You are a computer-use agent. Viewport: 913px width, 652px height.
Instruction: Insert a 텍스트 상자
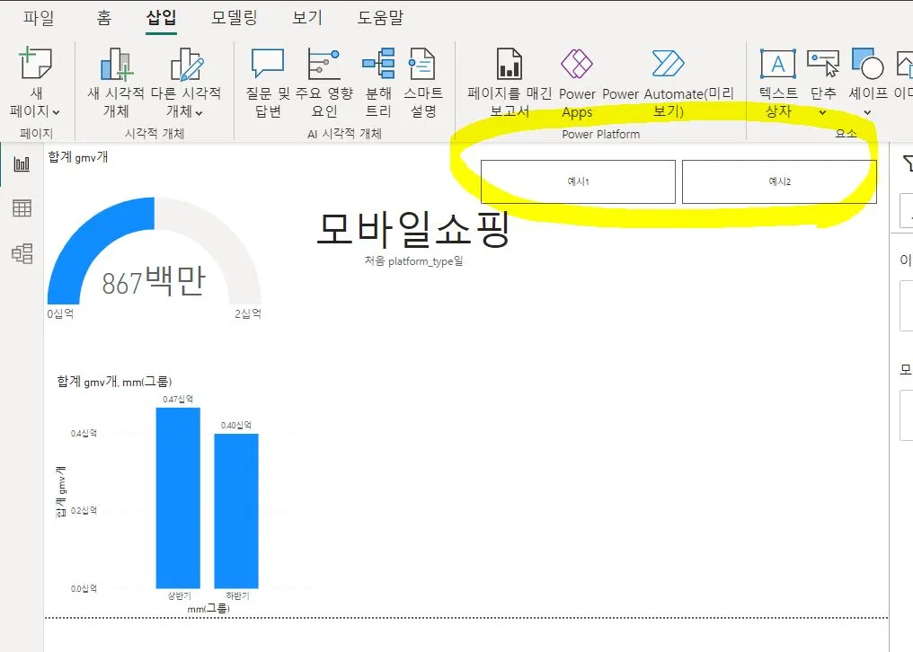pos(778,82)
